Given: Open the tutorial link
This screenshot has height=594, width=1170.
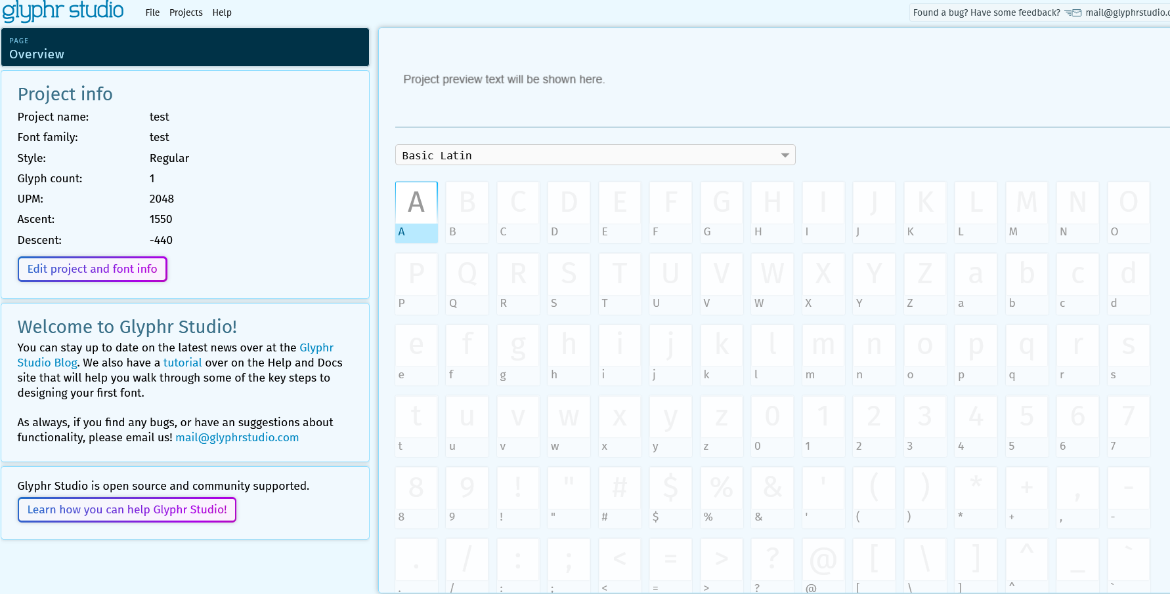Looking at the screenshot, I should point(183,363).
